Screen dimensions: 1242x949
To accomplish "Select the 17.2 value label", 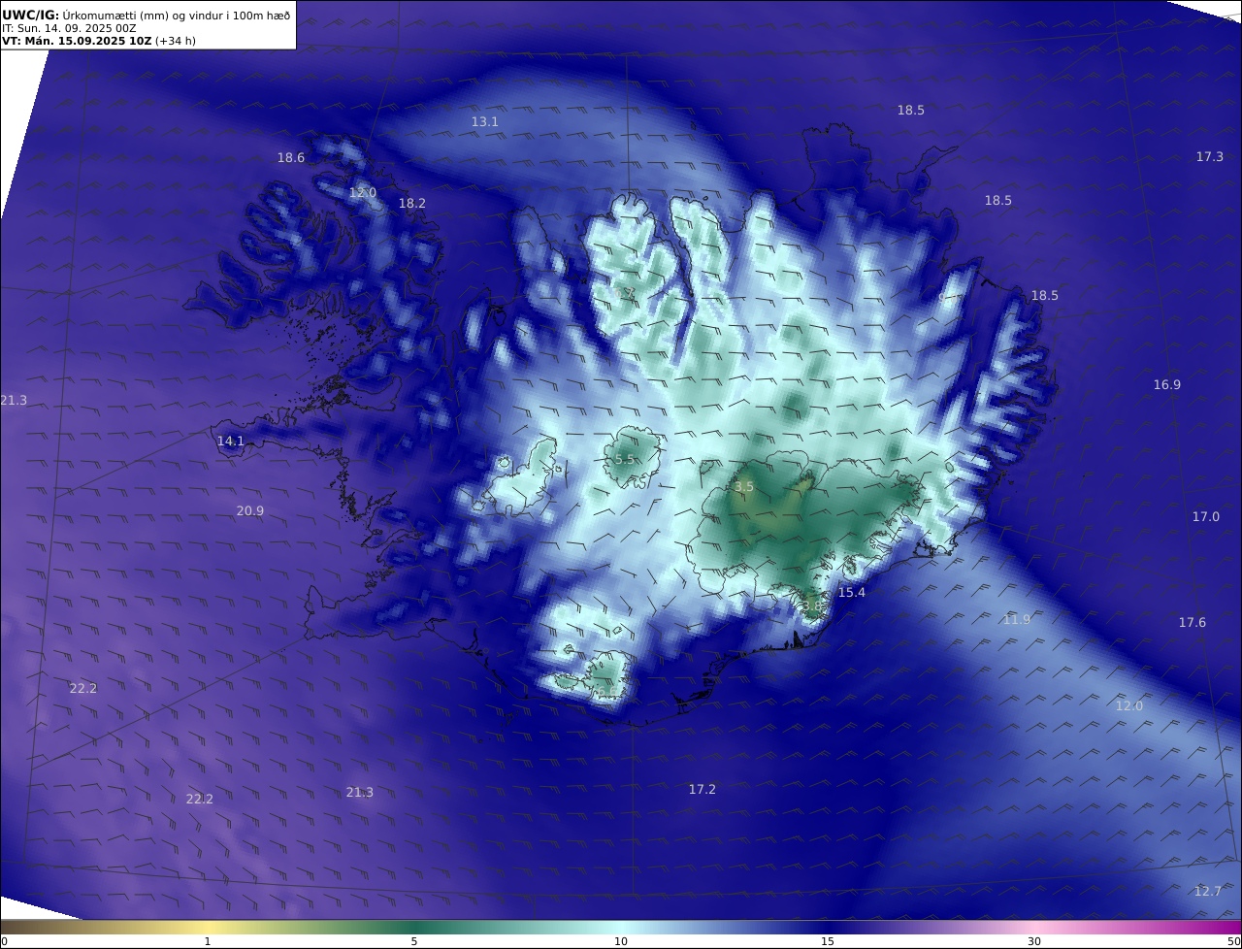I will [703, 789].
